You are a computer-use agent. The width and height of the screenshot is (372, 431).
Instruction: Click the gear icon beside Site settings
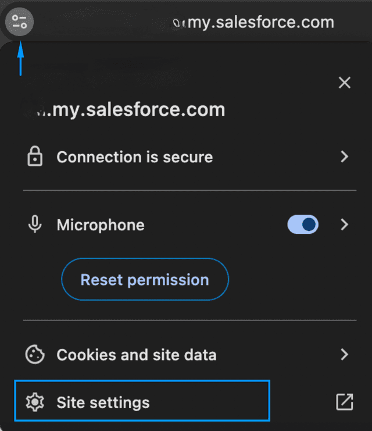pyautogui.click(x=35, y=402)
